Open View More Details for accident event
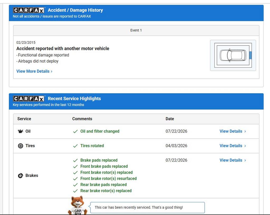 coord(34,71)
